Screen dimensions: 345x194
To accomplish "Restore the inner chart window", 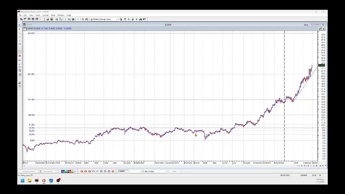I will point(320,29).
